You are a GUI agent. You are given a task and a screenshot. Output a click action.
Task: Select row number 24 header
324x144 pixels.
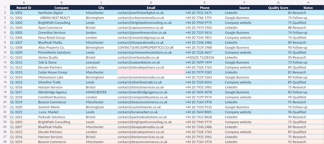pos(5,122)
